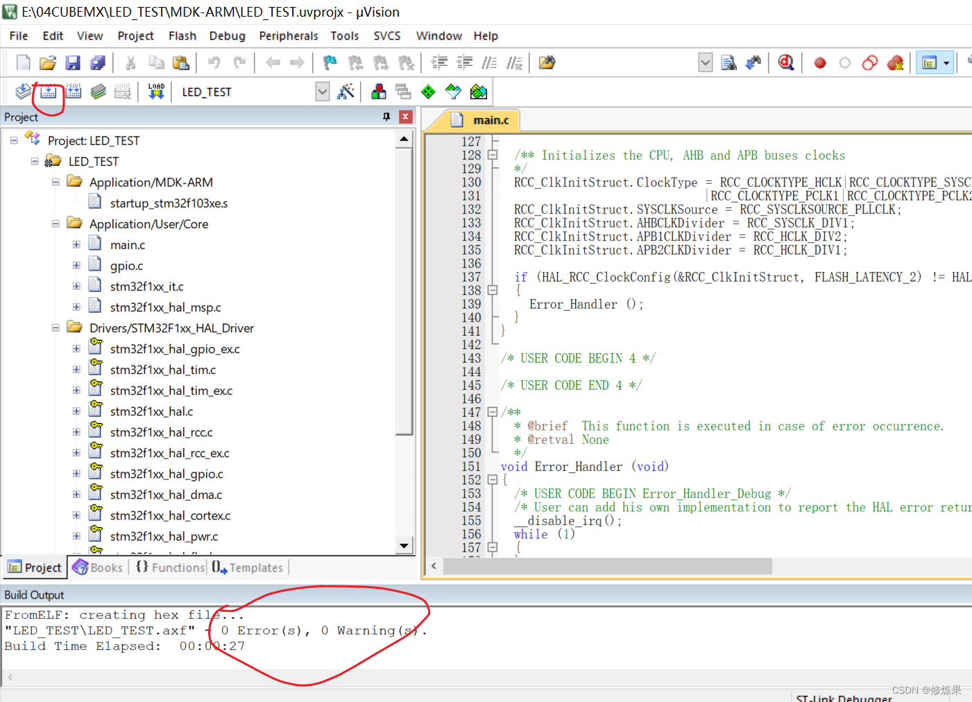Switch to the Functions tab
This screenshot has height=702, width=972.
click(x=170, y=567)
